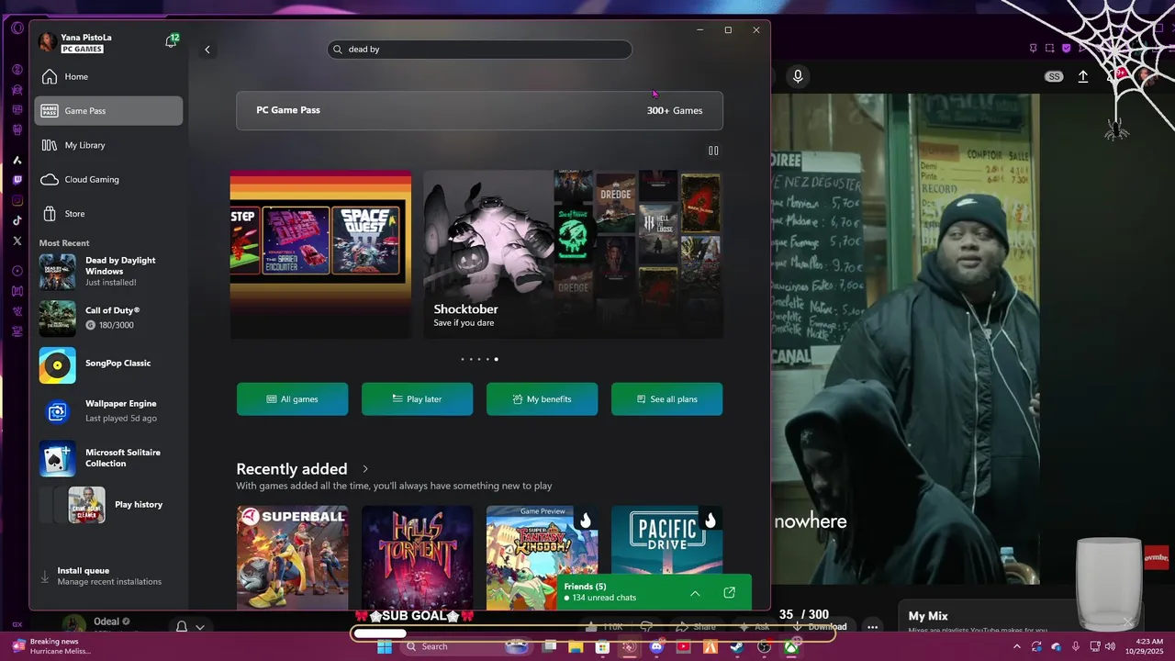Screen dimensions: 1175x661
Task: Click the purple shield icon in browser toolbar
Action: 1066,48
